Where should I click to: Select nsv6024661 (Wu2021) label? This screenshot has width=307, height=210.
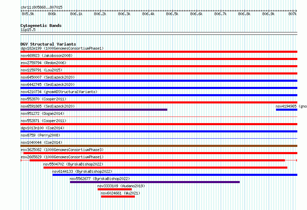click(120, 193)
